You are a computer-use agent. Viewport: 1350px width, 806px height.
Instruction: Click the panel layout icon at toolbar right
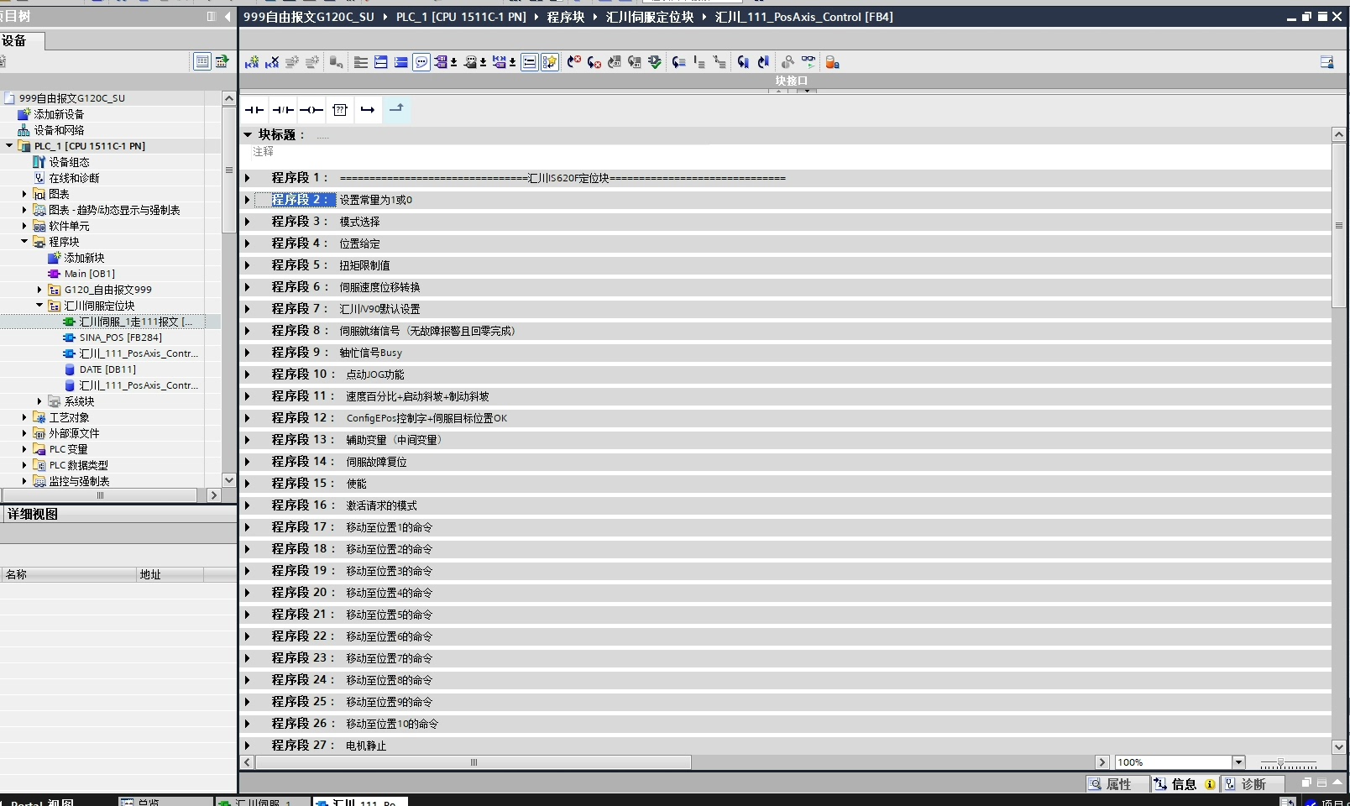pos(1327,62)
